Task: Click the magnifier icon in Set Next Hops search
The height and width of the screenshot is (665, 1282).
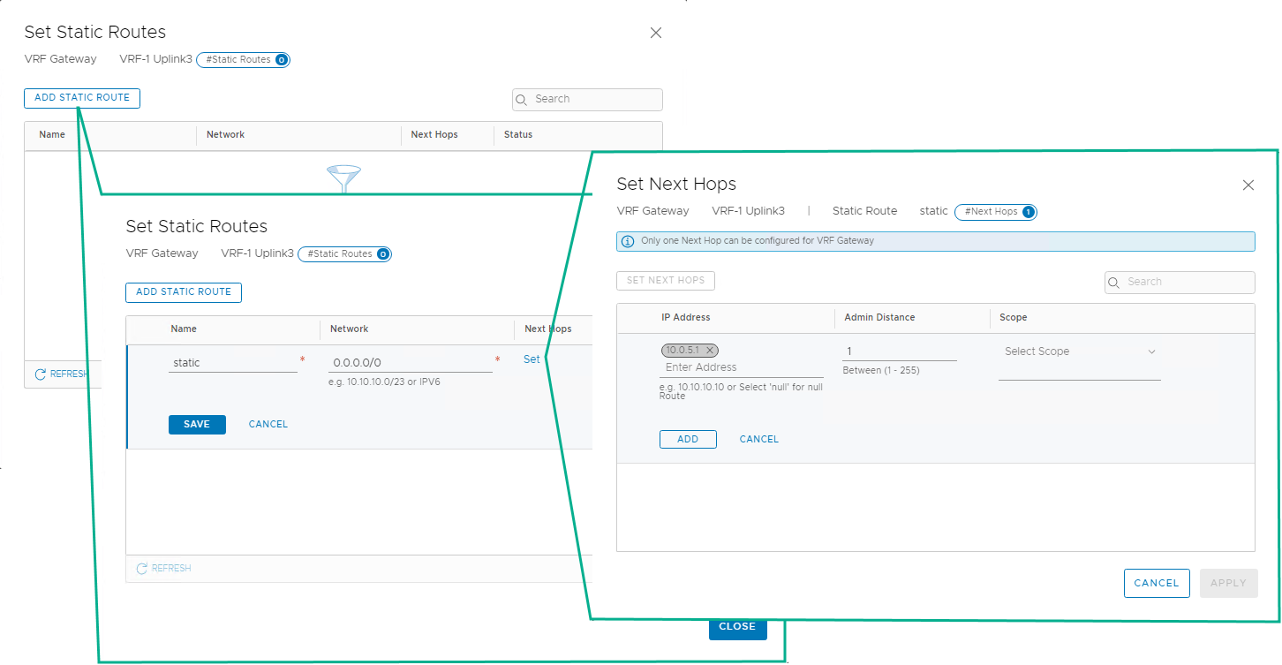Action: (x=1114, y=282)
